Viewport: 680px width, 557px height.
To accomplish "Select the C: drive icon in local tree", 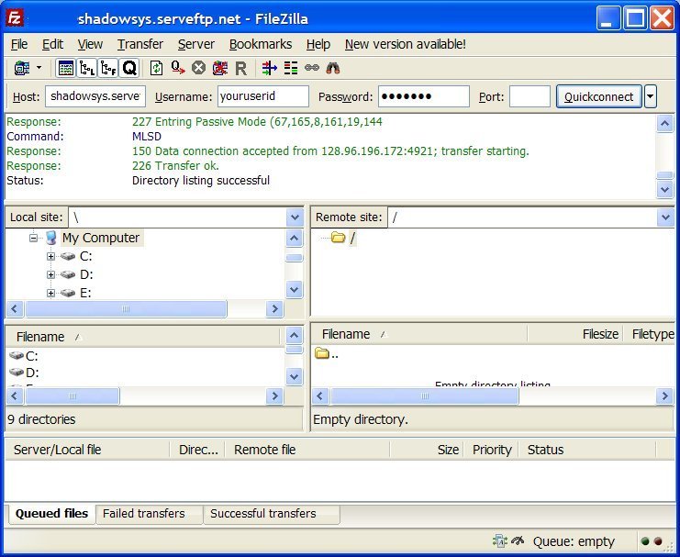I will [68, 256].
